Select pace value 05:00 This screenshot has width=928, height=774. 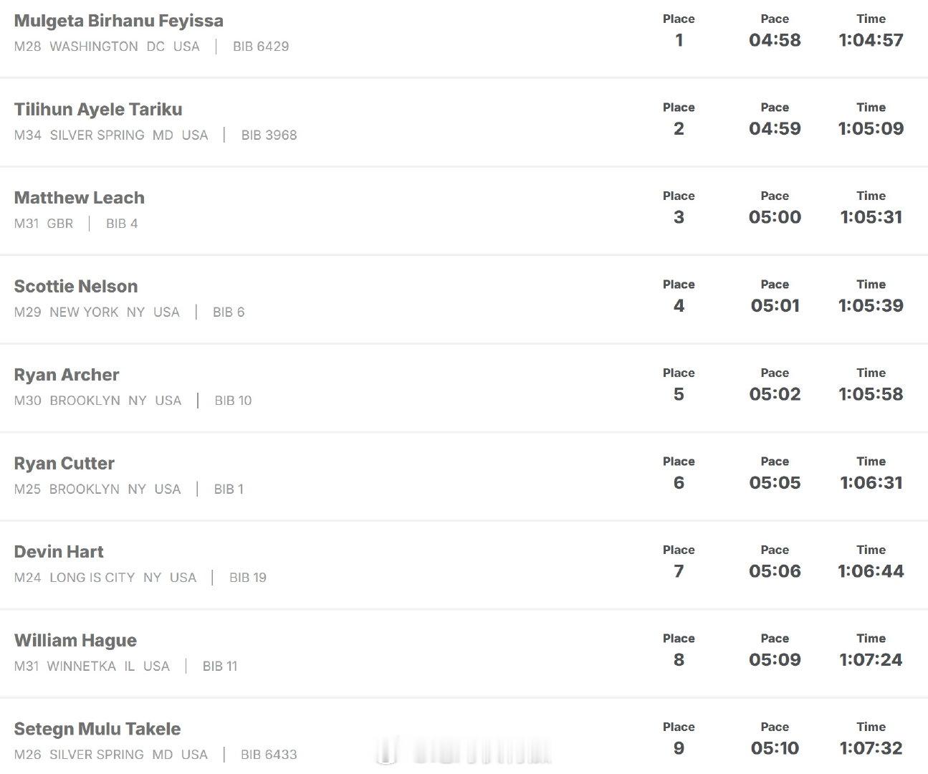point(775,217)
